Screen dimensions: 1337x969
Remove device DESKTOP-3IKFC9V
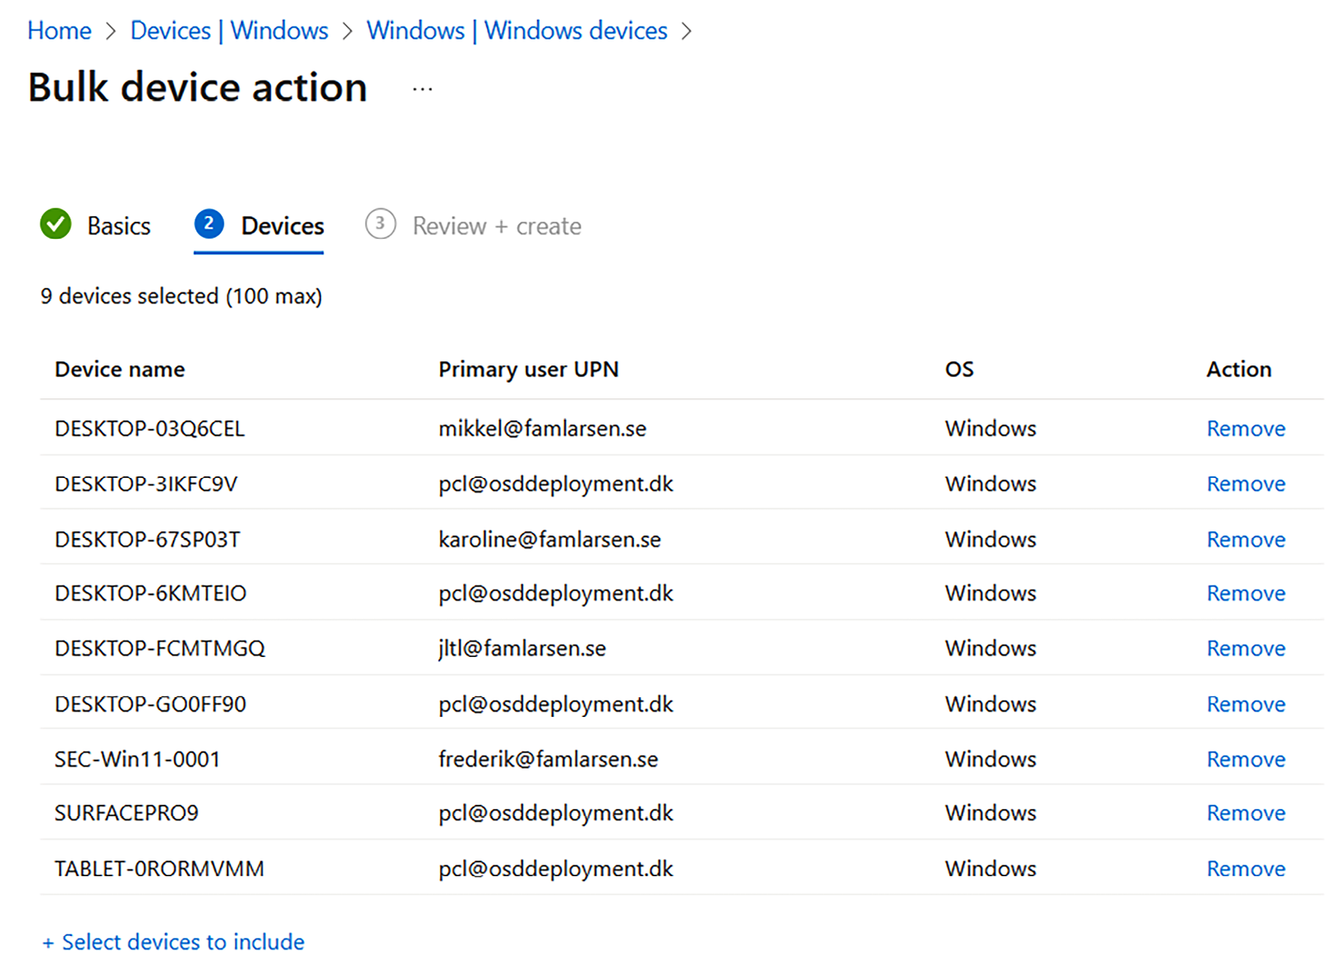click(x=1245, y=484)
